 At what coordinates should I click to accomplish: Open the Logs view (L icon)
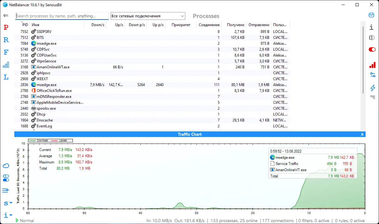tap(6, 77)
